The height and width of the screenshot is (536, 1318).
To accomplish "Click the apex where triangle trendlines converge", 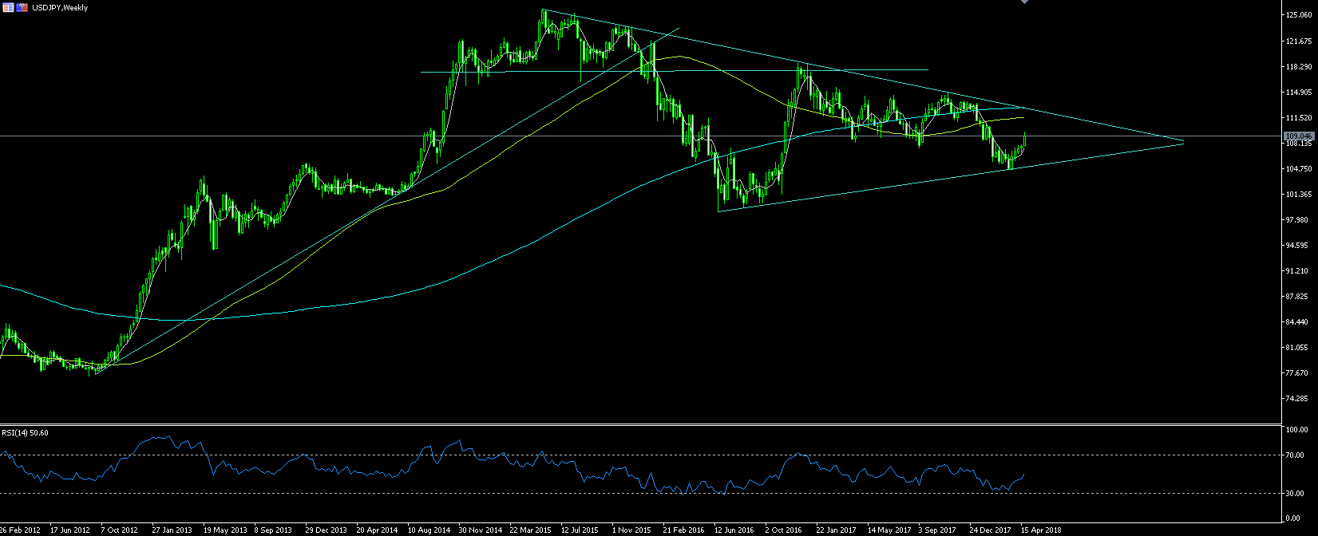I will coord(1183,142).
